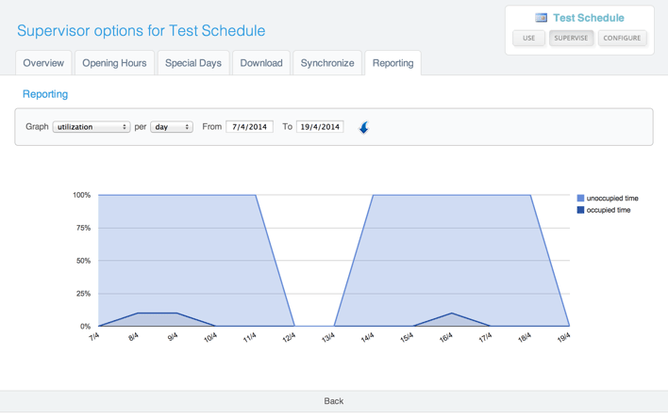Click the From date field
The image size is (668, 418).
click(x=250, y=127)
